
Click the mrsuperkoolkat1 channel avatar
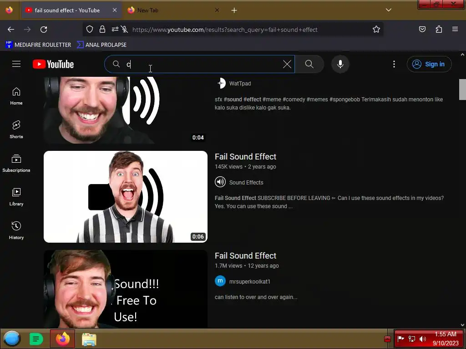[220, 281]
